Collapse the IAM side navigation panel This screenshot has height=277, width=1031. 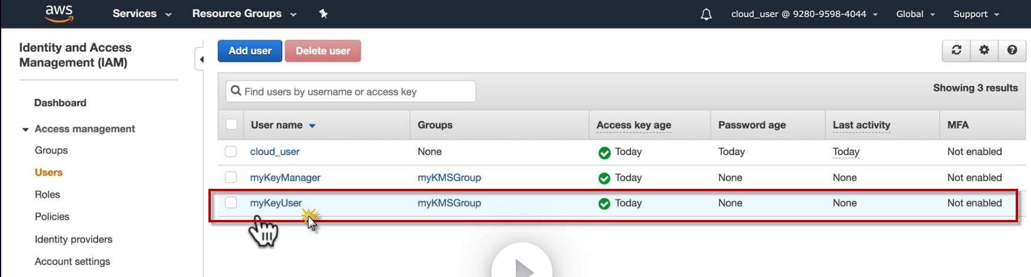[x=201, y=59]
